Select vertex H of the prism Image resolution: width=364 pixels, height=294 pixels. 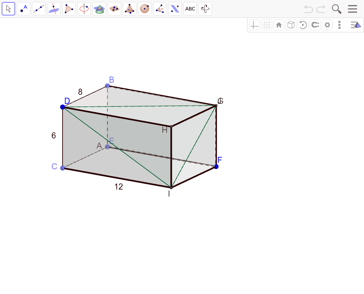pyautogui.click(x=171, y=127)
